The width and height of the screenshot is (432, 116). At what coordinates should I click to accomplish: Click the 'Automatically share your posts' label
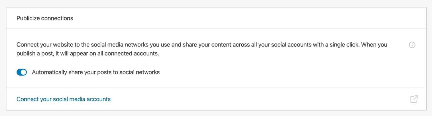96,72
